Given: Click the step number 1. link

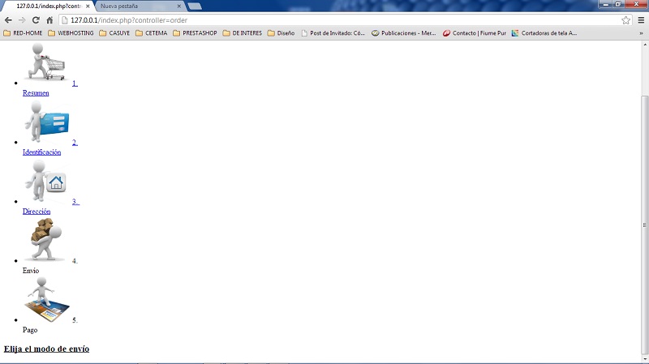Looking at the screenshot, I should [x=75, y=84].
